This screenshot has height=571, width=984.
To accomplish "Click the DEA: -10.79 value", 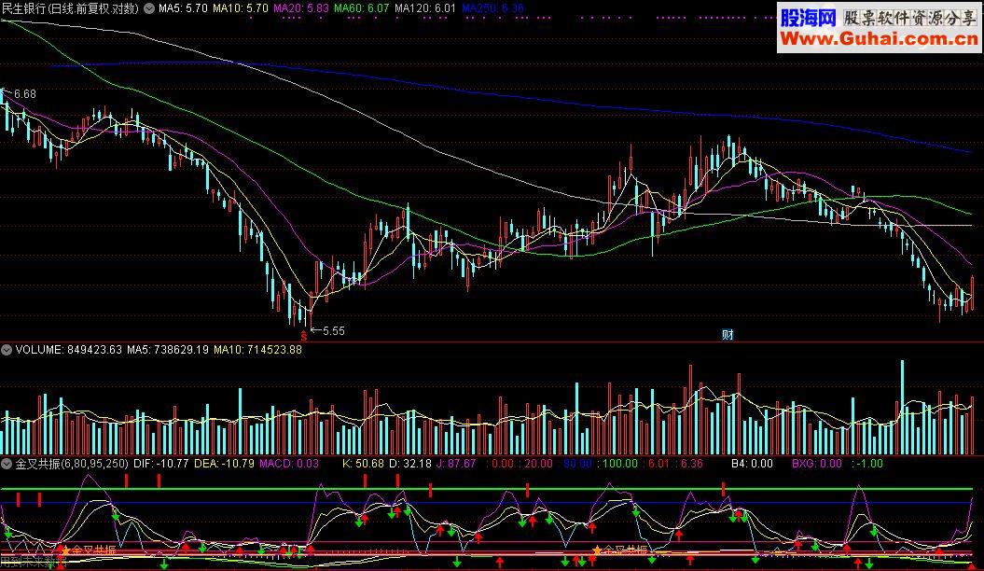I will coord(224,464).
